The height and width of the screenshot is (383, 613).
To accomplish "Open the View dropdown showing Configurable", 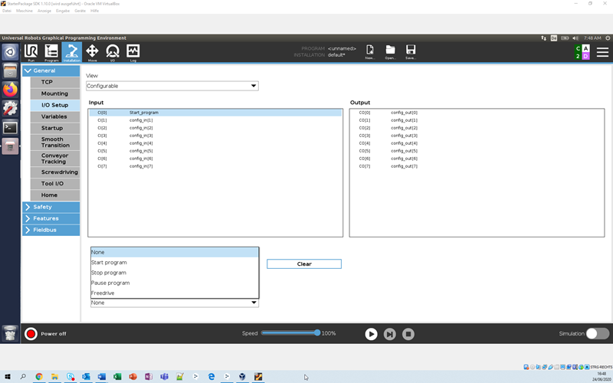I will tap(172, 87).
